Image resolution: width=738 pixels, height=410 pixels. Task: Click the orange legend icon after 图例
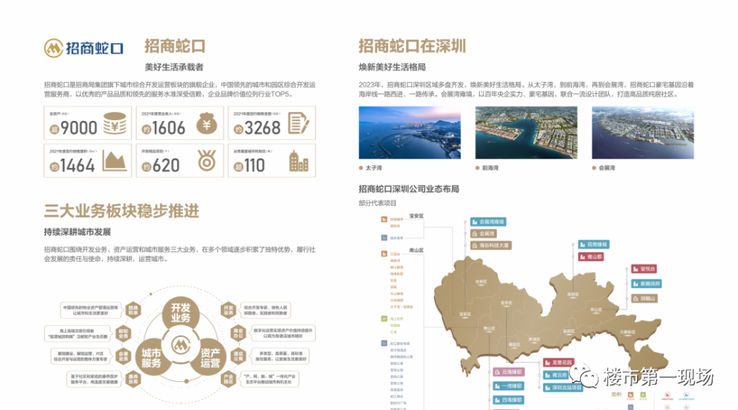(x=631, y=395)
